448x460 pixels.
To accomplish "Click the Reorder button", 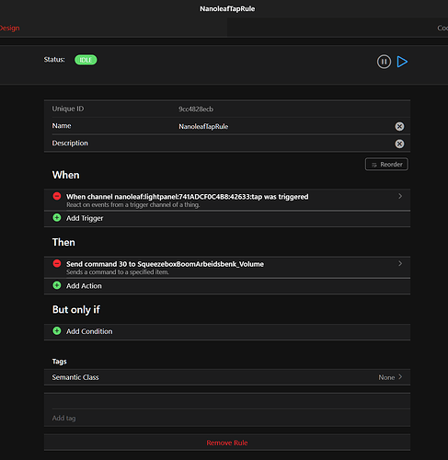I will click(x=386, y=165).
